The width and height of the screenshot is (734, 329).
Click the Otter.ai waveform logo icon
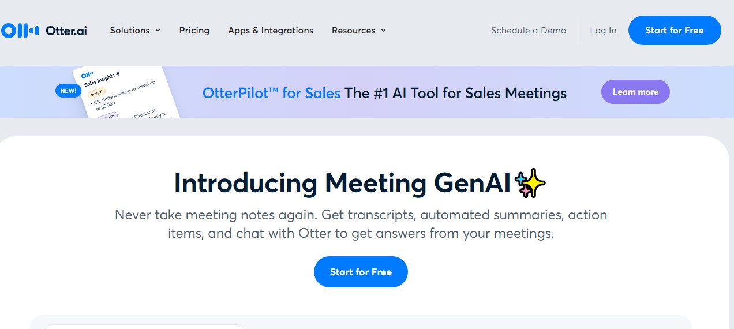[x=20, y=31]
